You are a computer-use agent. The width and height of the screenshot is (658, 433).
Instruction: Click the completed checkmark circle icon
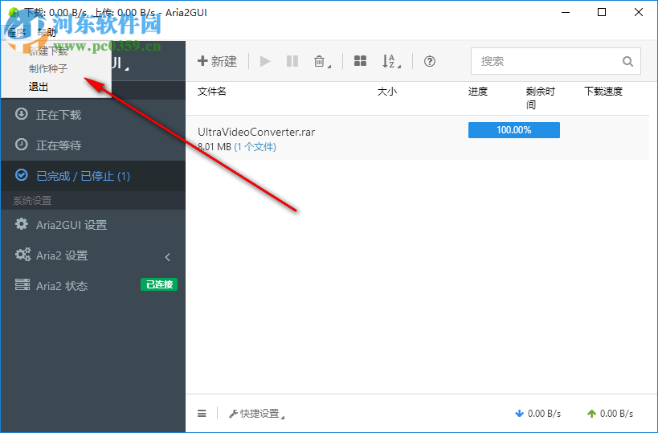point(22,174)
